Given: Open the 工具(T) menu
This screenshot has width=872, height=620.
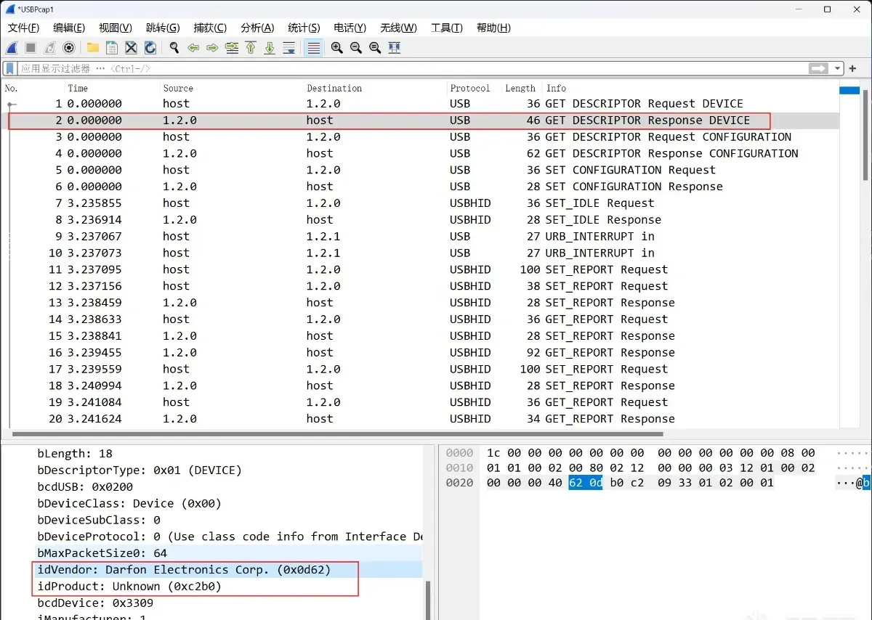Looking at the screenshot, I should pos(447,28).
